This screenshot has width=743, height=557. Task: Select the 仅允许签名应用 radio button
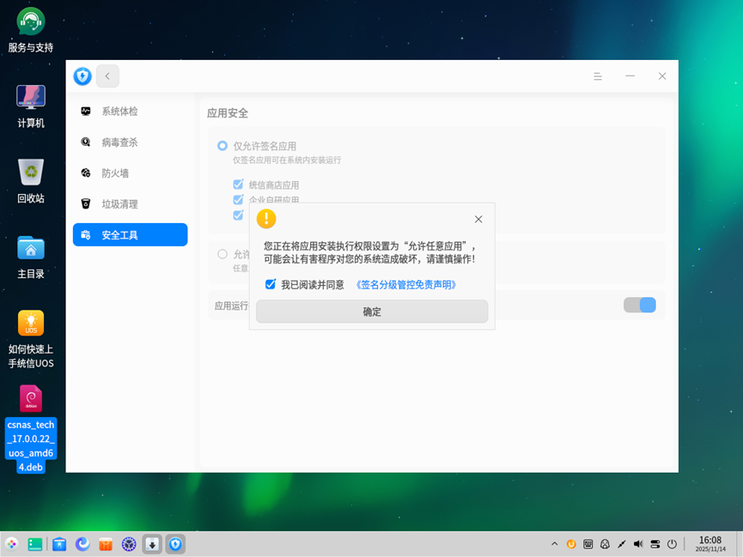pos(222,145)
